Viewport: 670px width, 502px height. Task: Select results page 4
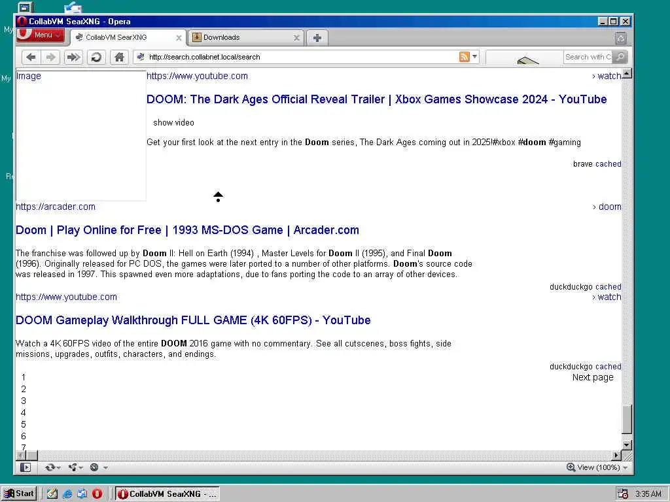tap(24, 413)
